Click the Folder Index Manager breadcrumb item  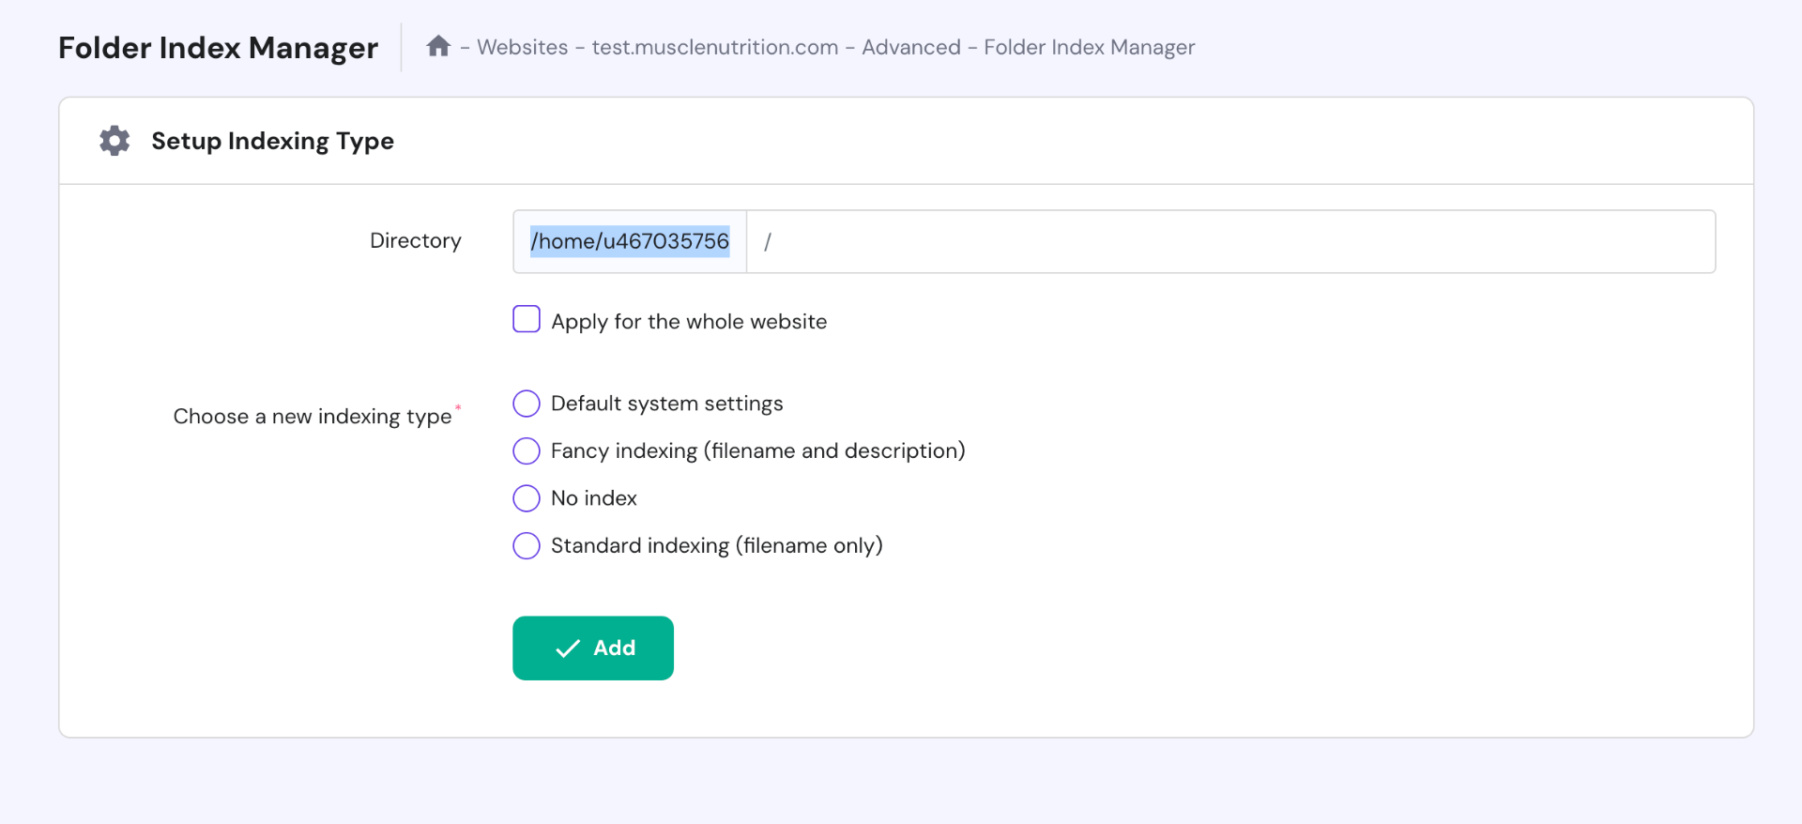(1089, 47)
